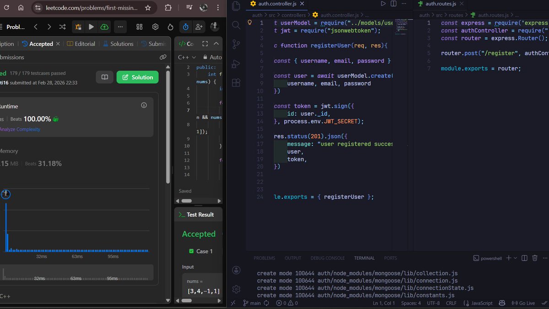This screenshot has height=309, width=549.
Task: Kill the terminal with trash icon
Action: (x=535, y=258)
